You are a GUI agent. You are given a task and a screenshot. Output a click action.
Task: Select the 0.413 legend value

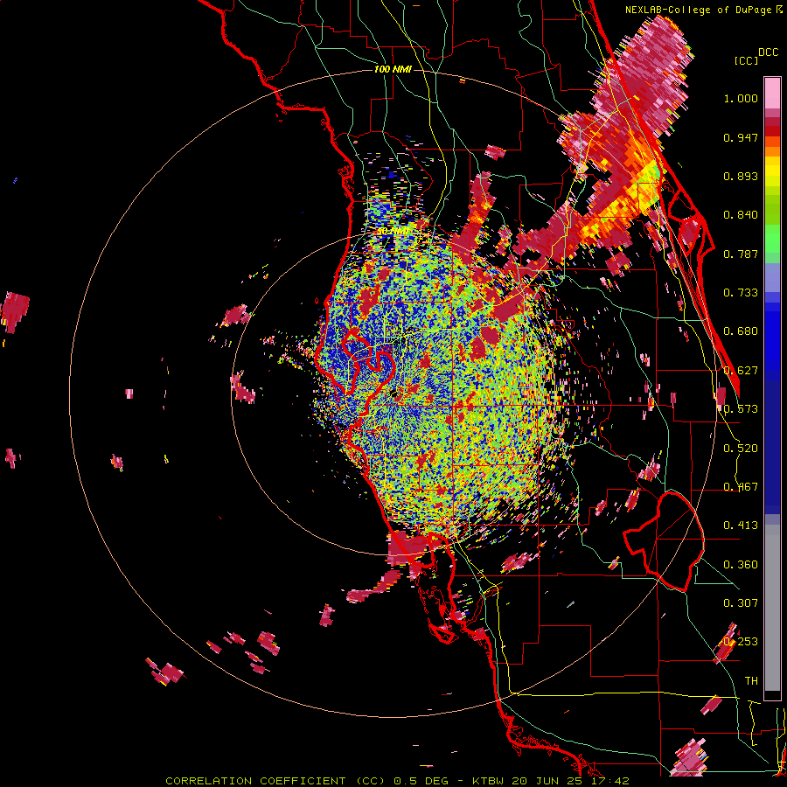click(741, 526)
